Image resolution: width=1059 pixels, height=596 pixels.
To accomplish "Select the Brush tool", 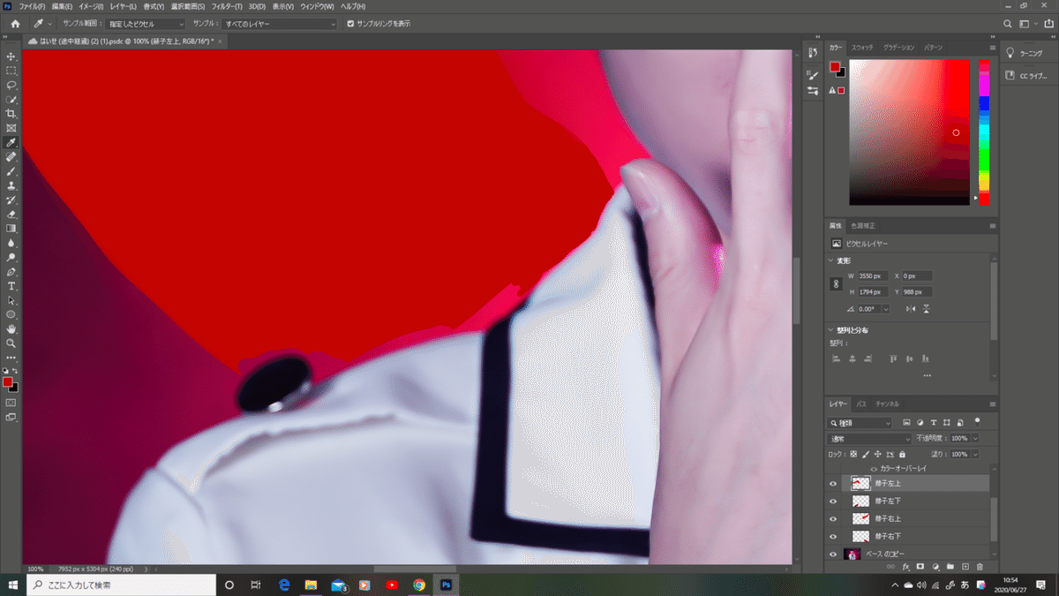I will [11, 171].
